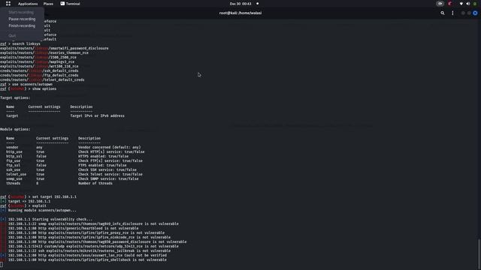Click the 'show options' command line

pyautogui.click(x=29, y=88)
